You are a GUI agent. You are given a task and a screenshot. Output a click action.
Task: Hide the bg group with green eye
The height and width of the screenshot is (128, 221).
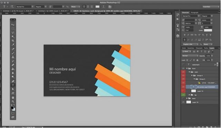click(x=183, y=95)
